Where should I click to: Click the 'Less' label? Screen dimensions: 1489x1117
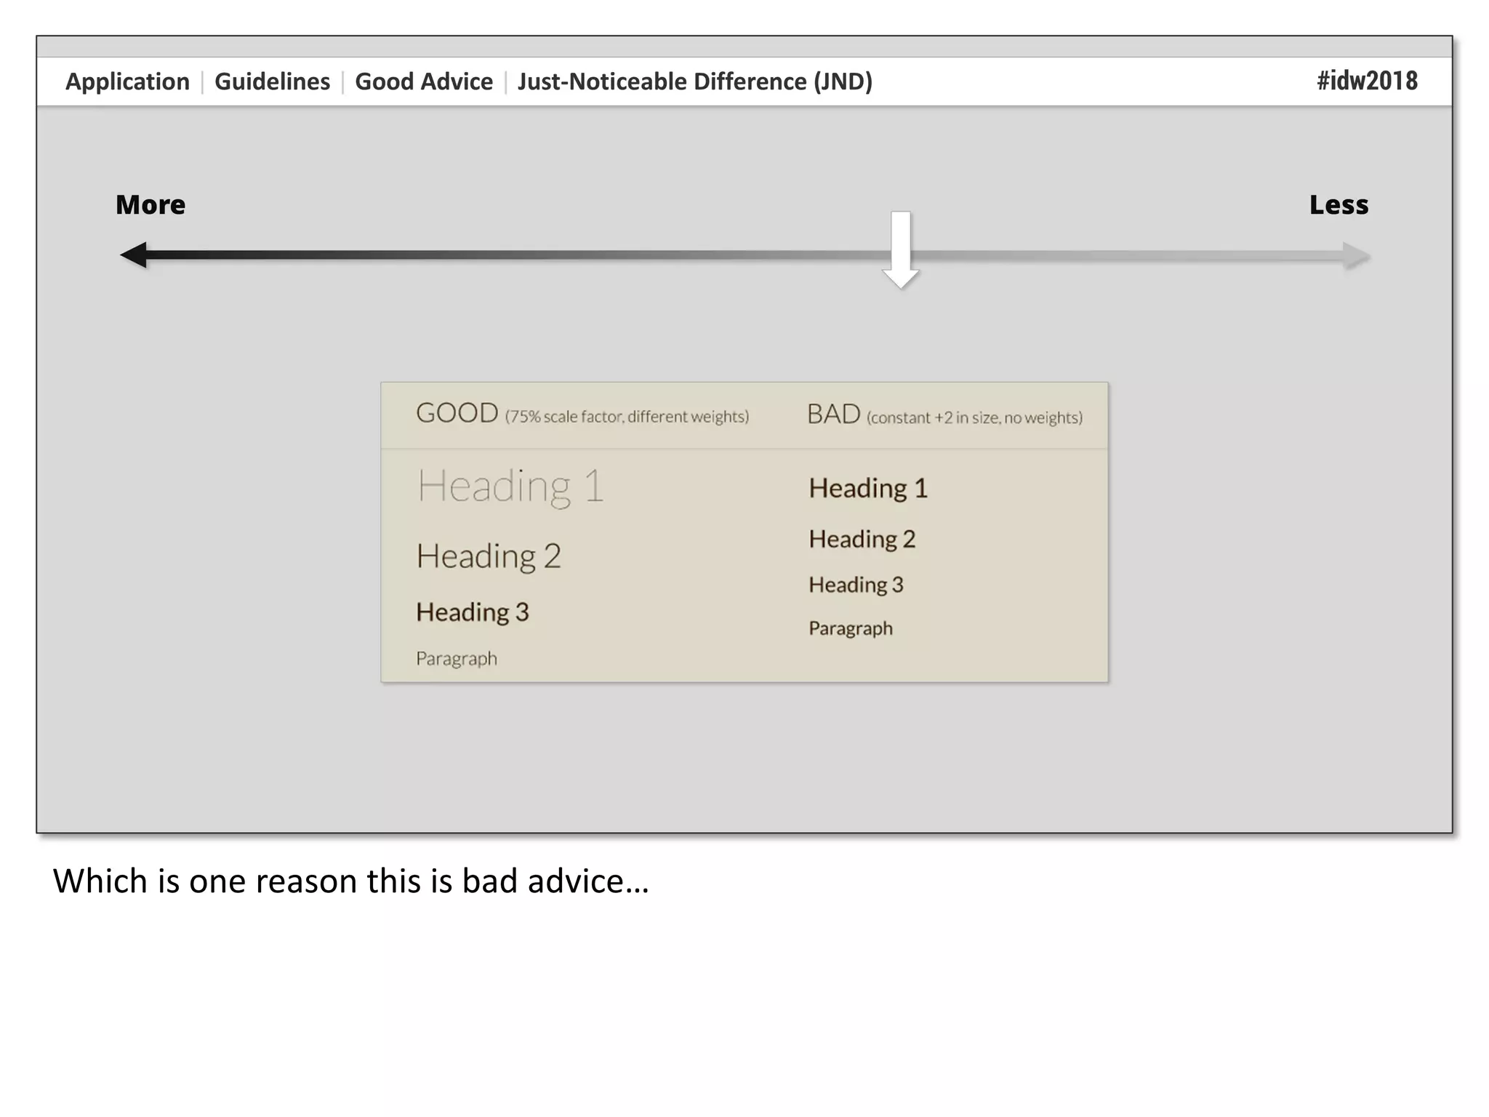1339,205
